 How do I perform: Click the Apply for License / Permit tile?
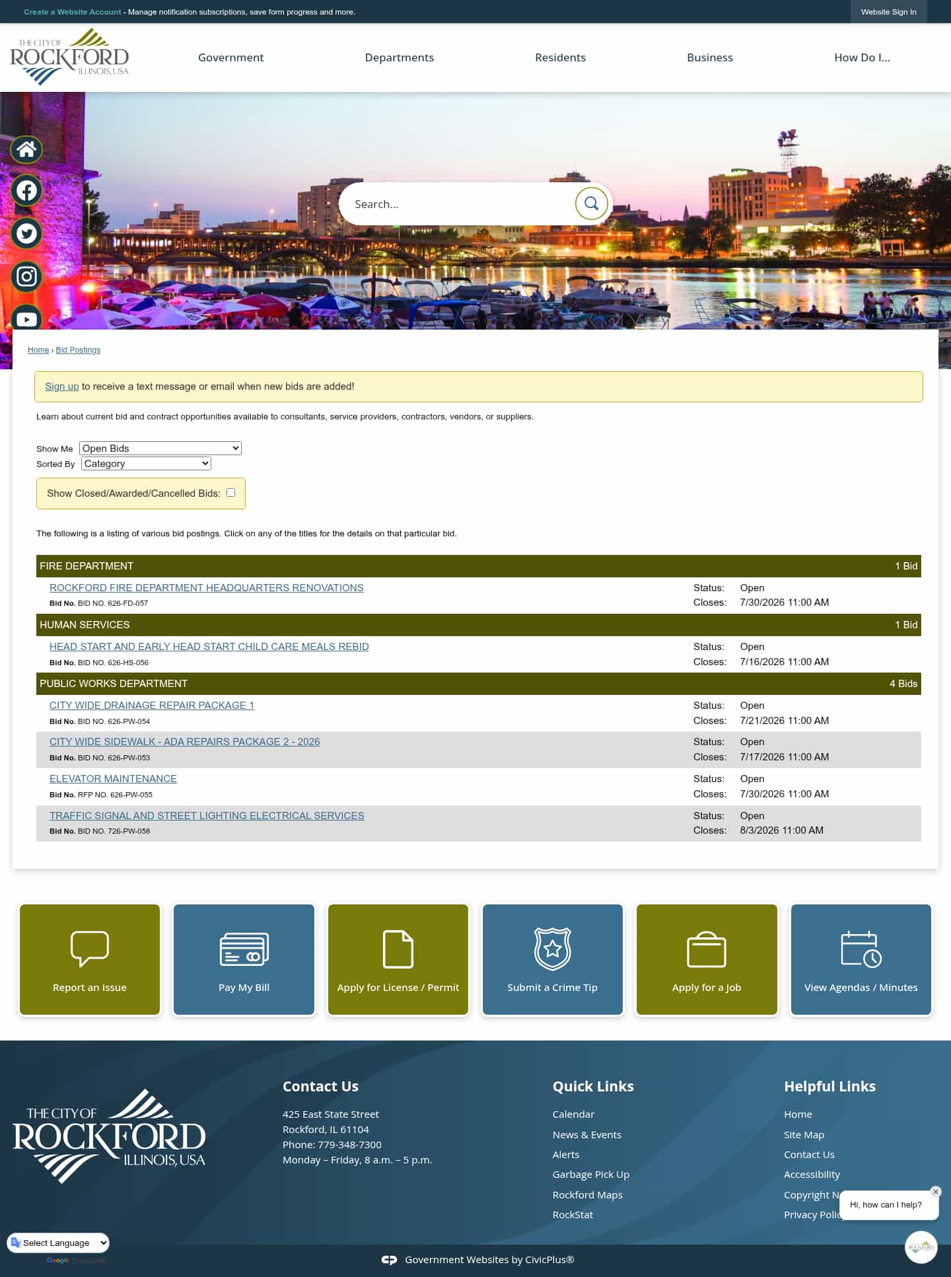[x=398, y=959]
